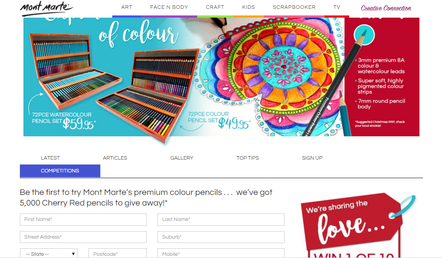Go to the CRAFT section
The height and width of the screenshot is (258, 442).
tap(215, 7)
